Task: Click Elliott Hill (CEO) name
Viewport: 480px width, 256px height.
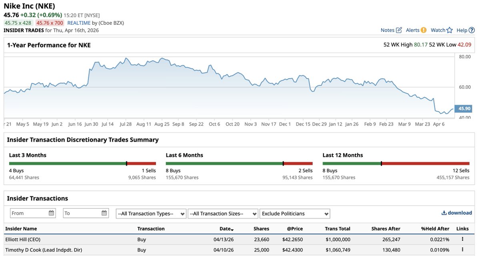Action: point(23,239)
